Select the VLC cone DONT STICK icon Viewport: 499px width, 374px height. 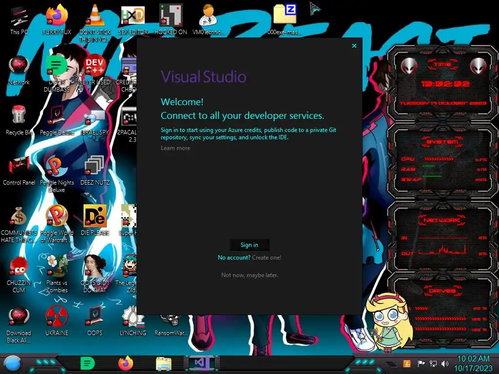click(95, 23)
